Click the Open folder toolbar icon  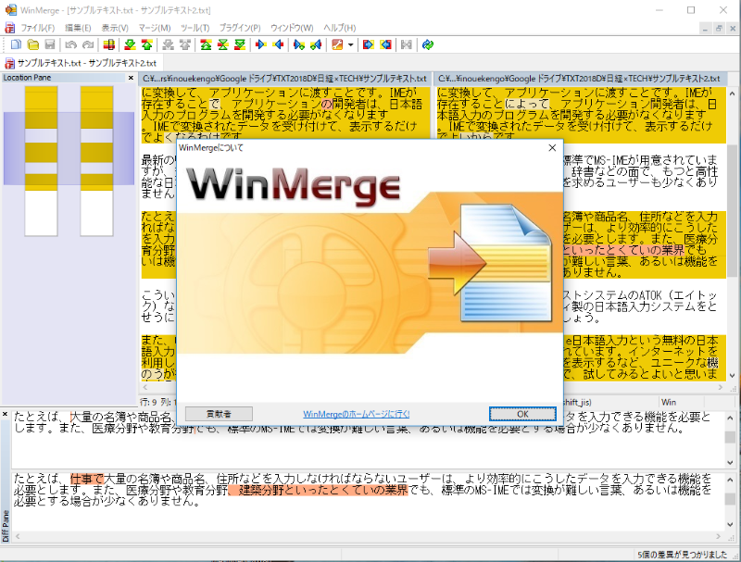32,44
